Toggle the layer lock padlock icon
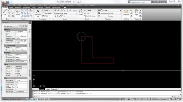The image size is (183, 102). pos(60,16)
